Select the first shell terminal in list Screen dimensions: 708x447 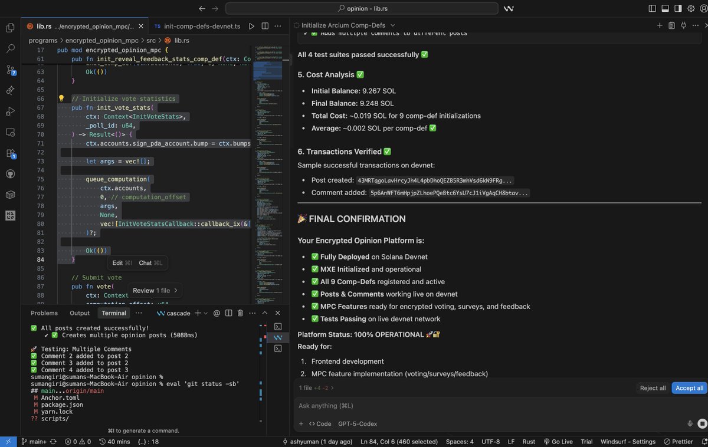pos(278,326)
